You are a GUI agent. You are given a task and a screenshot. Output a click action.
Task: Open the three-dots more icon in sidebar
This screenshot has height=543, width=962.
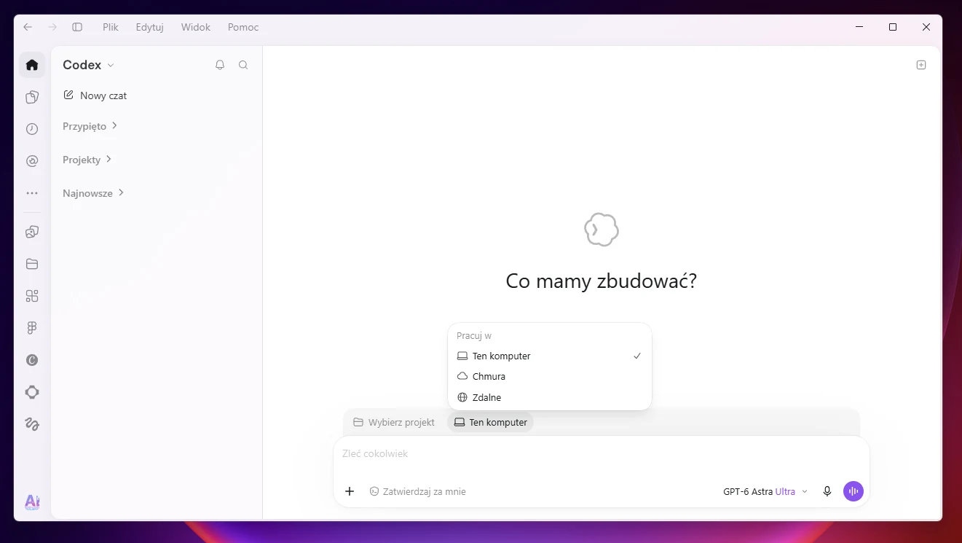(32, 193)
